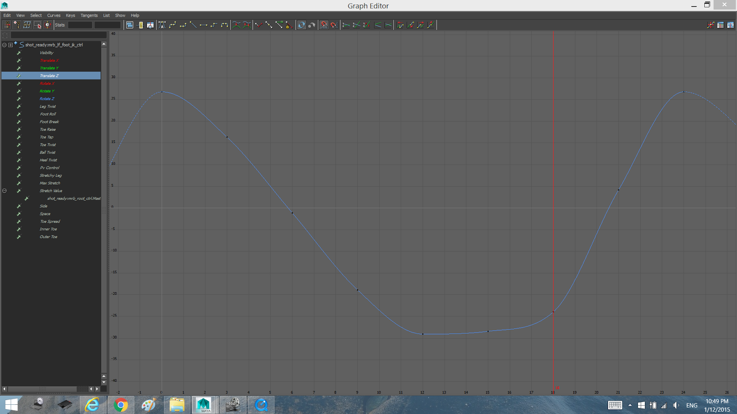Set stepped tangents for selected keys
This screenshot has height=414, width=737.
point(213,25)
